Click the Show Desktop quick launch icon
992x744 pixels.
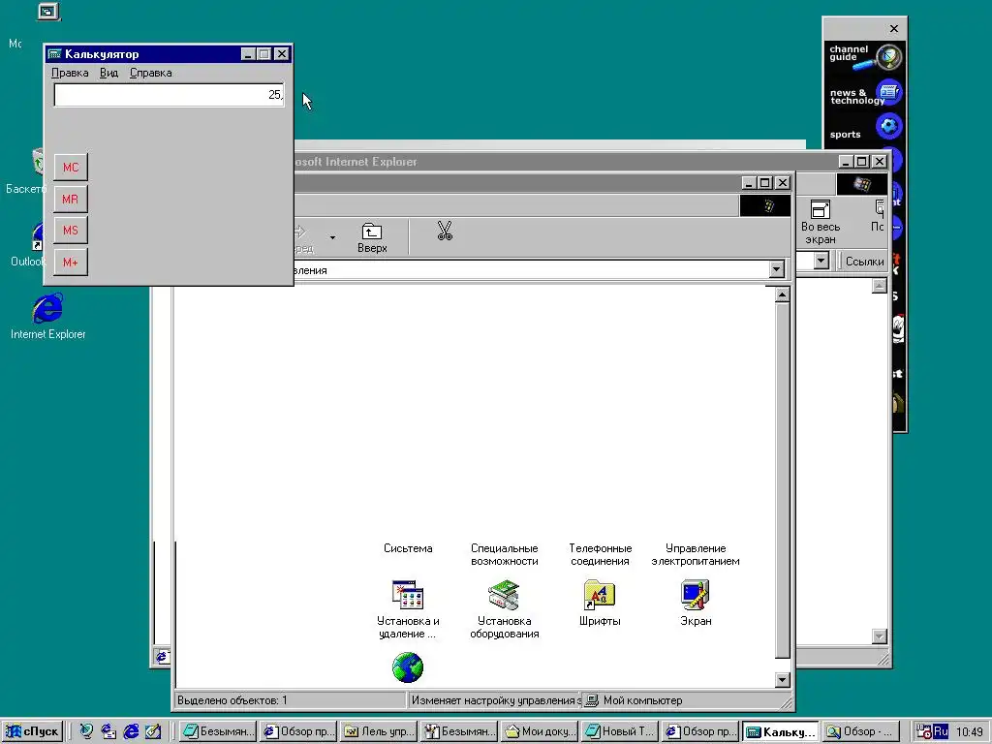click(152, 731)
